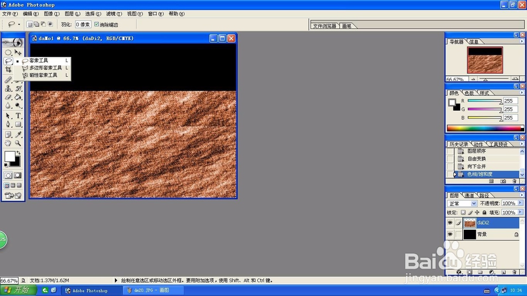
Task: Select the Crop tool
Action: (x=8, y=70)
